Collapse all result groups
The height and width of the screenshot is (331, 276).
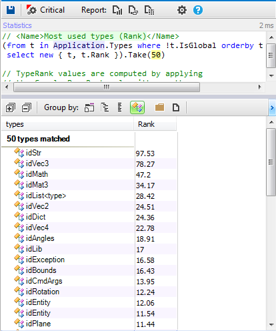(x=27, y=107)
